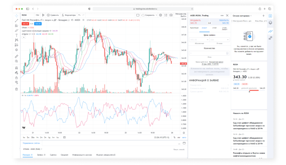
Task: Open the go-to-date calendar icon
Action: click(64, 137)
